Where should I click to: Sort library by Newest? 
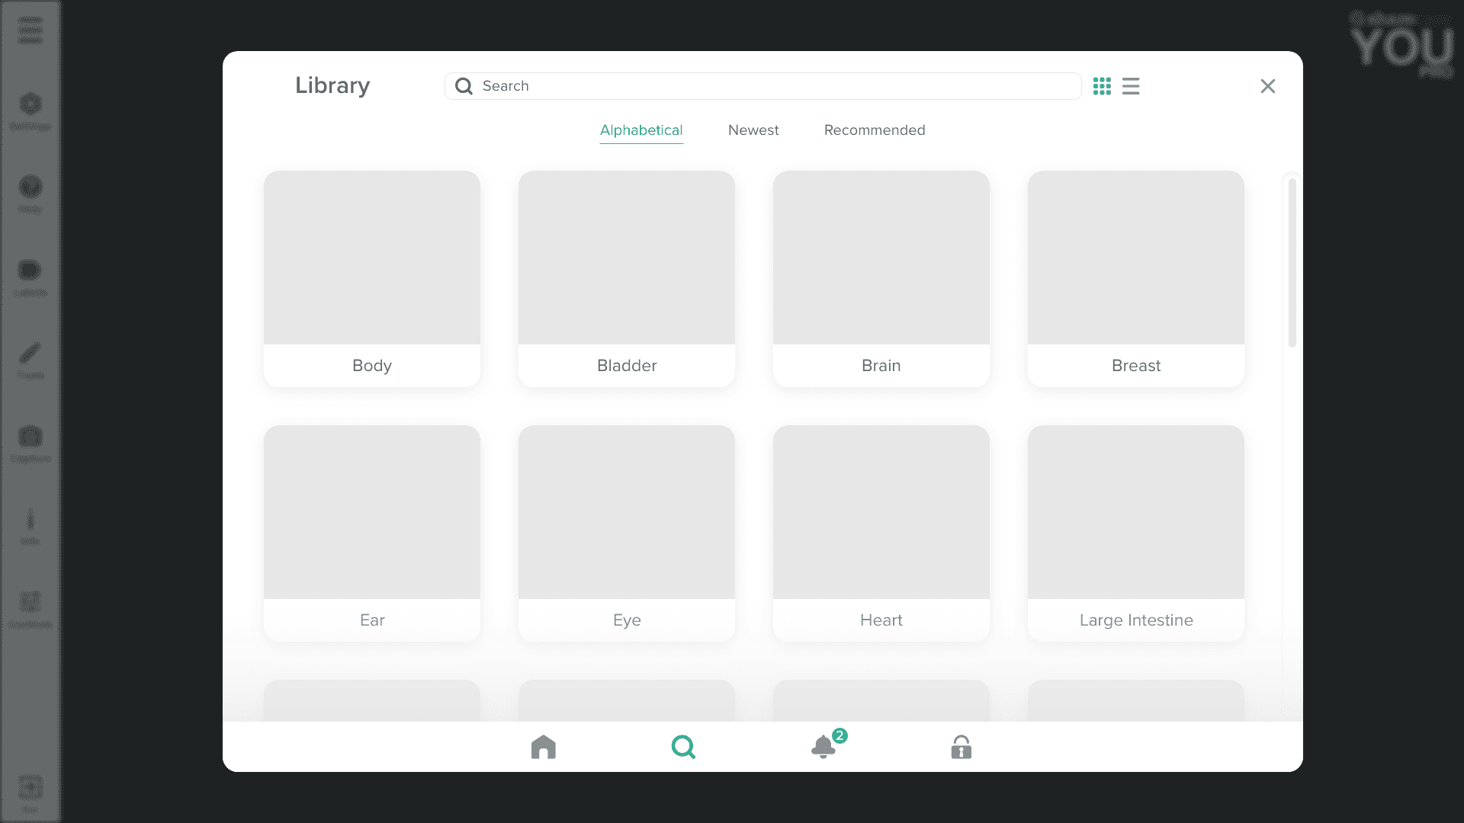click(x=753, y=130)
